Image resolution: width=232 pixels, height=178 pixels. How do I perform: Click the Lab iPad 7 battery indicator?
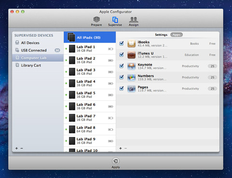tap(110, 118)
